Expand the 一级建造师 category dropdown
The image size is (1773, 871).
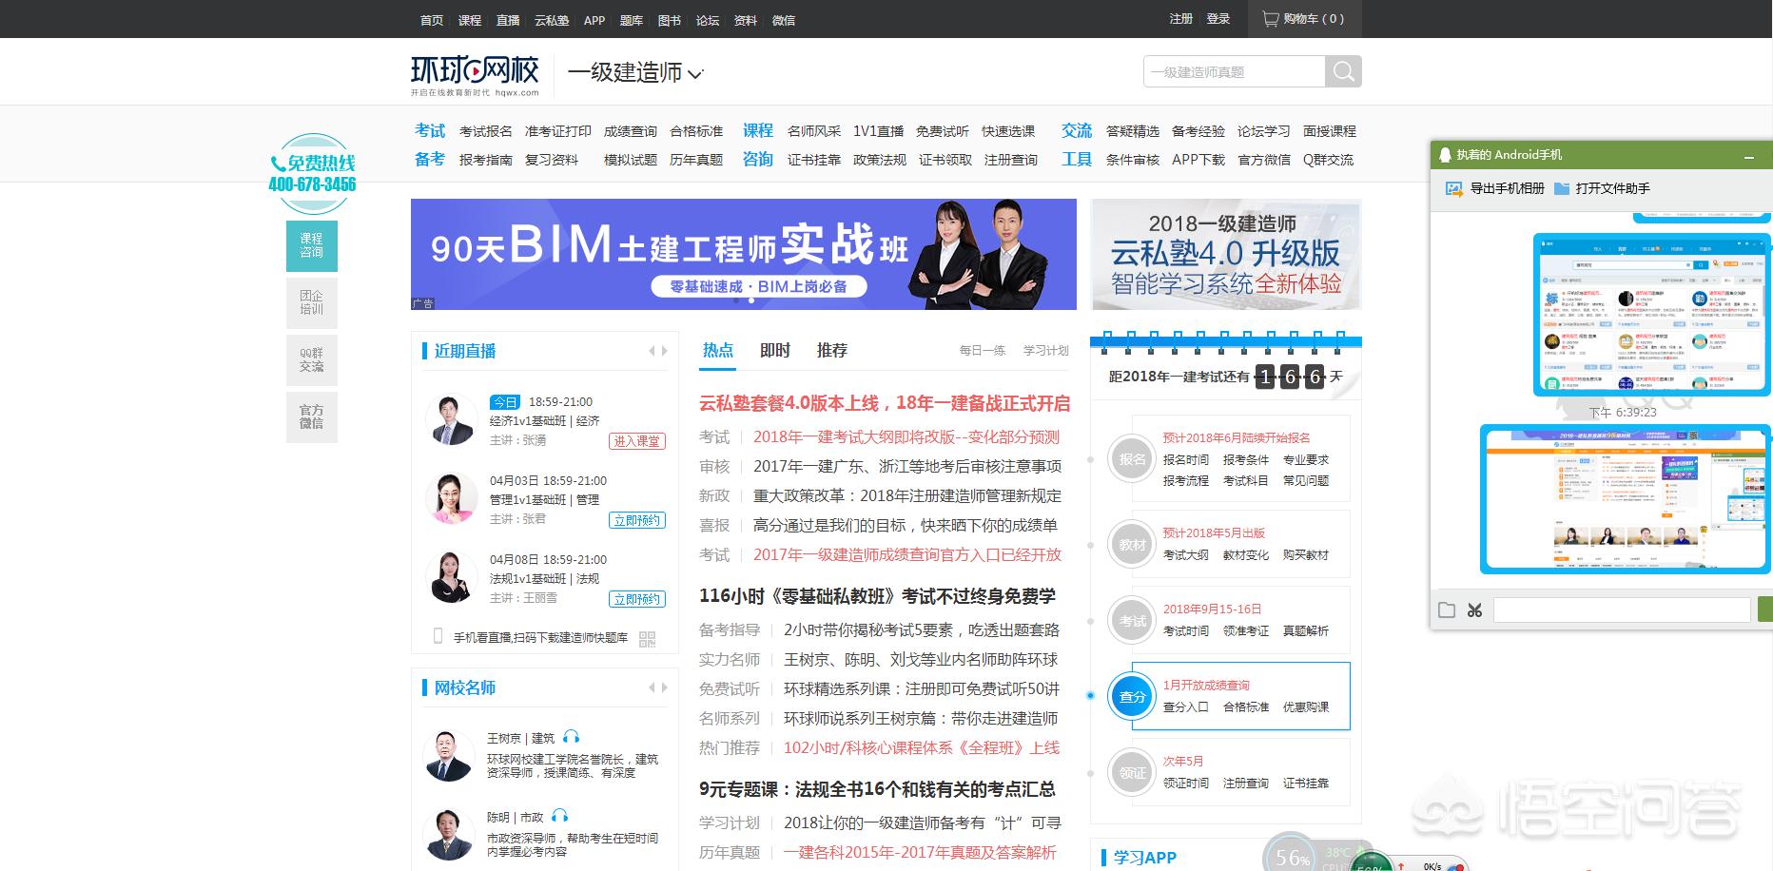pos(635,73)
